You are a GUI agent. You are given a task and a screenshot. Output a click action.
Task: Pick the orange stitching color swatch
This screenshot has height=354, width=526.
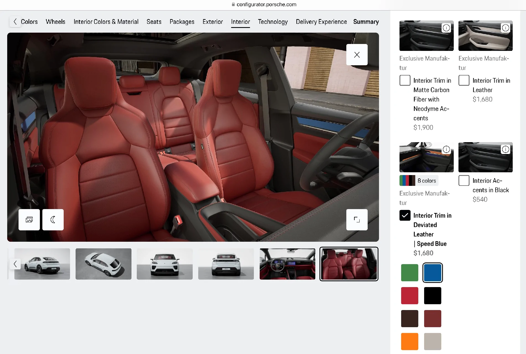[x=409, y=341]
